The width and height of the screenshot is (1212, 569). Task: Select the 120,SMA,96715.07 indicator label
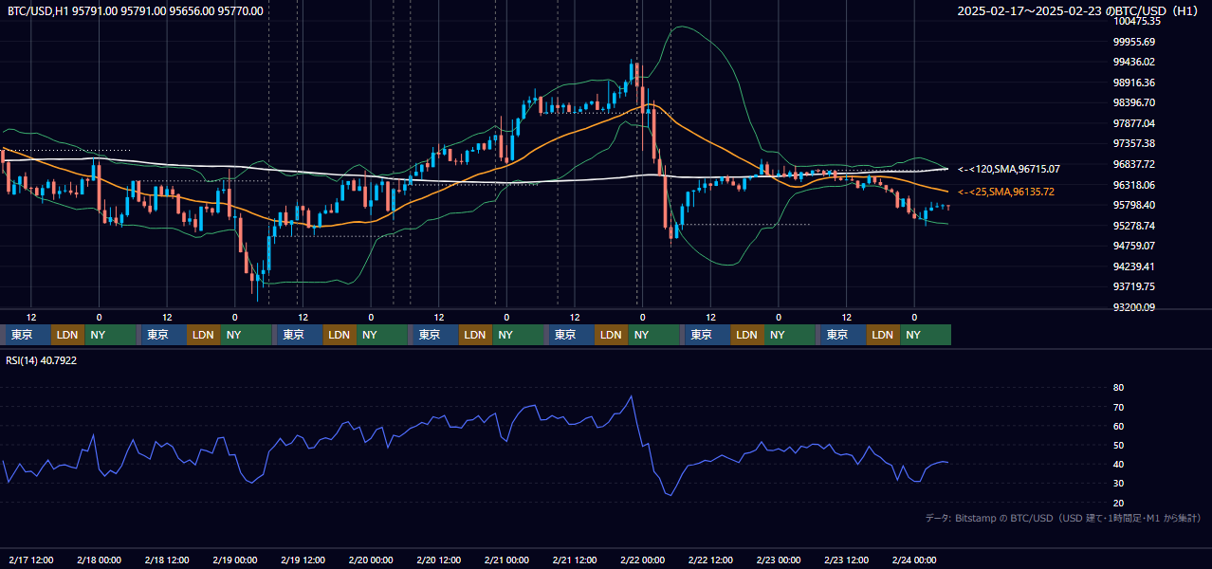1009,169
